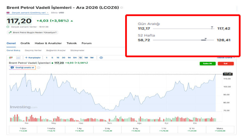241x136 pixels.
Task: Select the Genel Bakış sub-tab
Action: click(x=13, y=50)
